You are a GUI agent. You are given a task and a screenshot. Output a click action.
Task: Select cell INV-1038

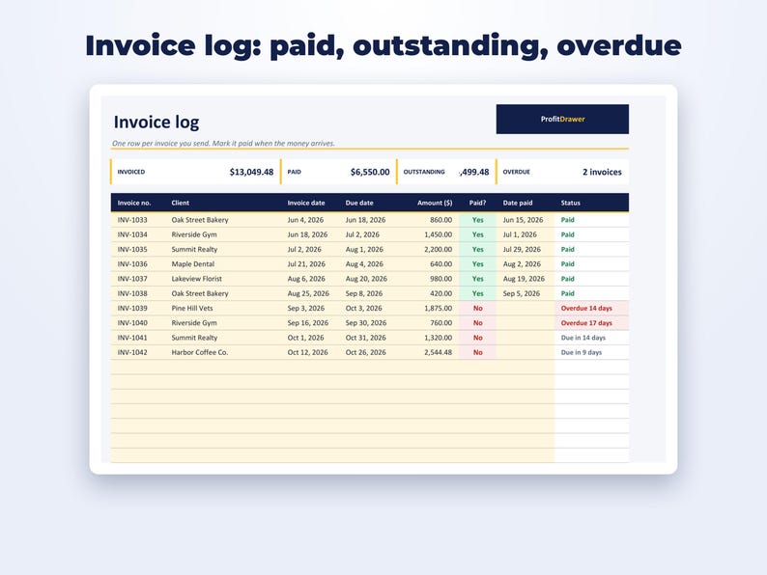click(132, 293)
